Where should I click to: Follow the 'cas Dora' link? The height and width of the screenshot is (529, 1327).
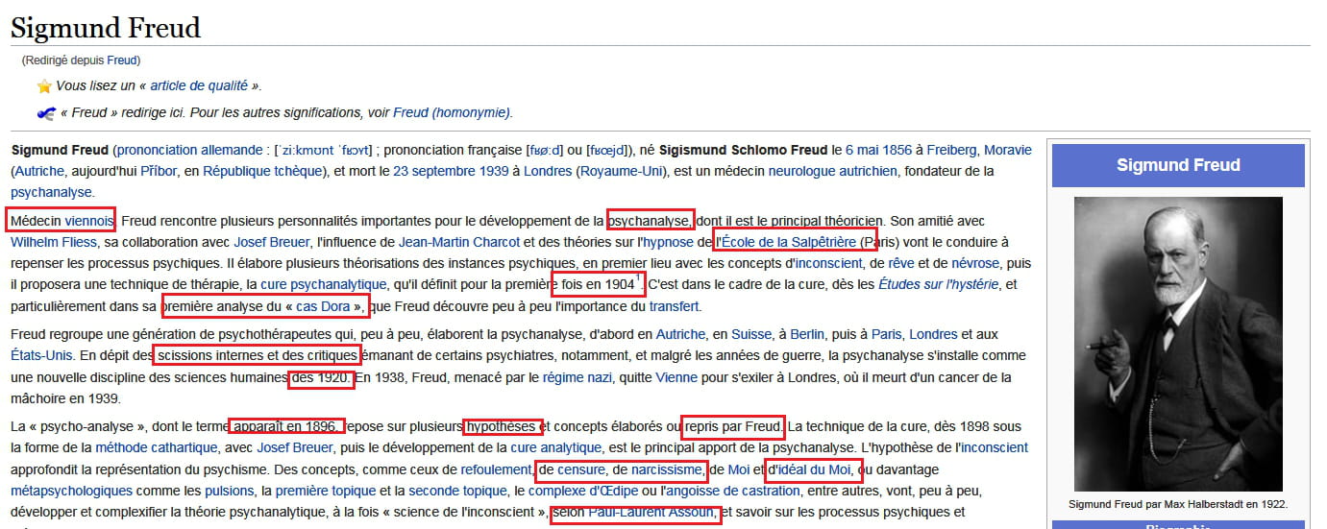[324, 306]
